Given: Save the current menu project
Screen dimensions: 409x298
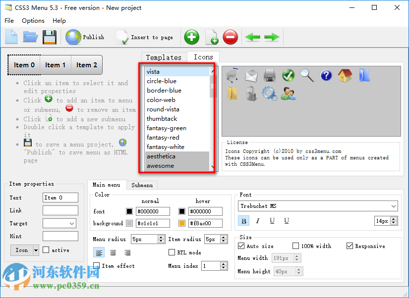Looking at the screenshot, I should [49, 37].
